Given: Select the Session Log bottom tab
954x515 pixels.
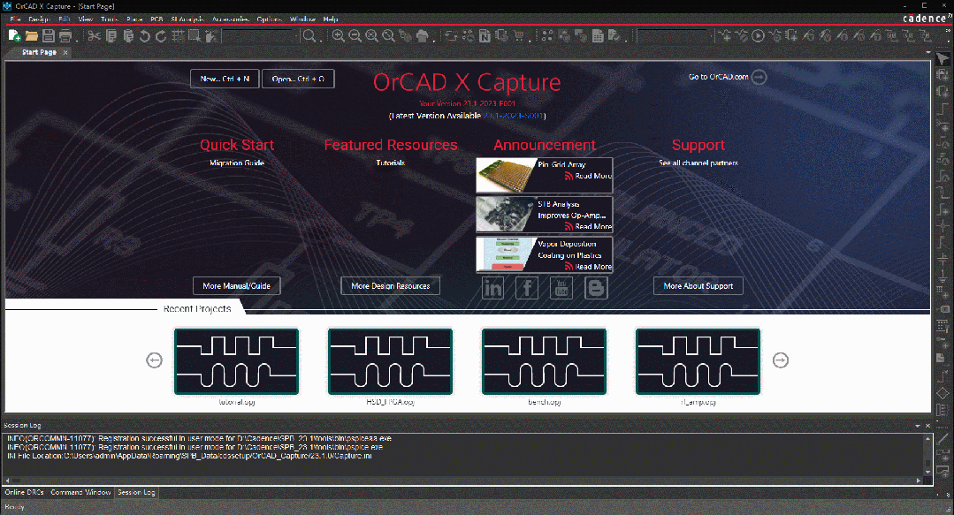Looking at the screenshot, I should coord(136,493).
